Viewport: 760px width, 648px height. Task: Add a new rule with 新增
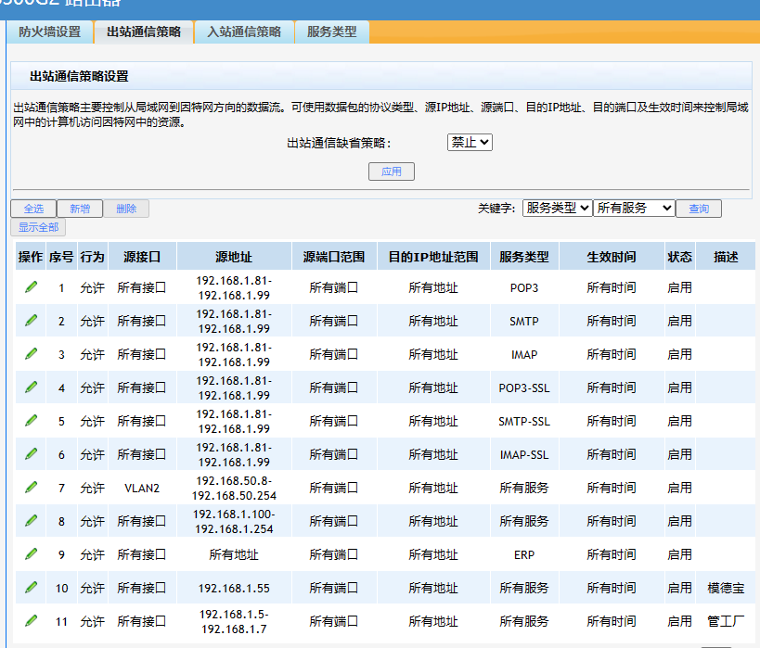tap(80, 209)
